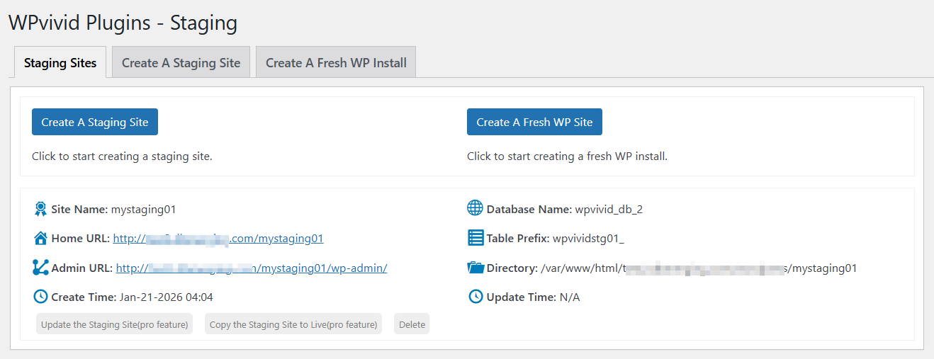Click the Database Name globe icon
This screenshot has height=359, width=934.
(476, 209)
